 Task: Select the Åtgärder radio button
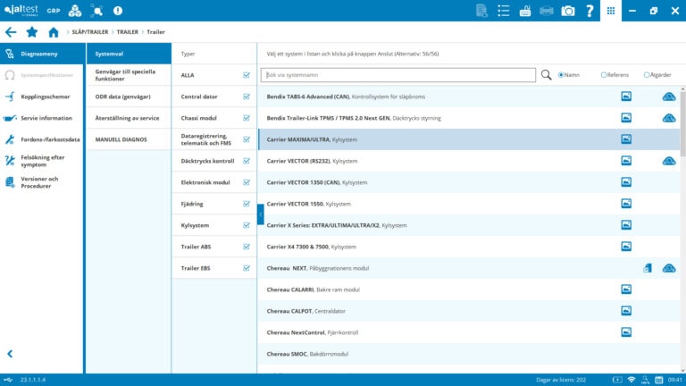point(647,75)
